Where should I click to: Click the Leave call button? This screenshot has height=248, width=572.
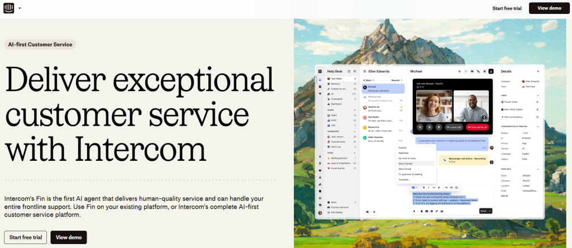point(454,127)
